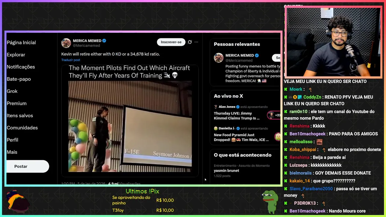Image resolution: width=386 pixels, height=217 pixels.
Task: Open New Food Pyramid Just Dropped broadcast
Action: tap(241, 137)
